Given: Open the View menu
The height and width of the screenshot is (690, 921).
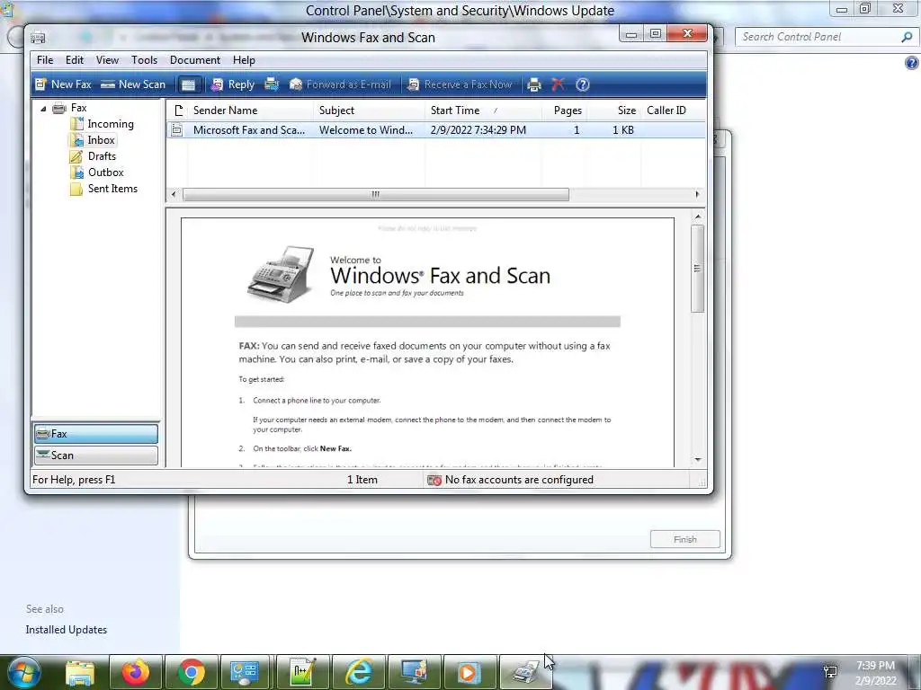Looking at the screenshot, I should (108, 60).
